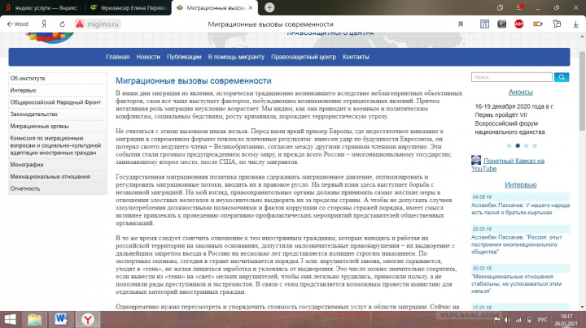The image size is (586, 328).
Task: Click the tab manager icon in title bar
Action: coord(500,7)
